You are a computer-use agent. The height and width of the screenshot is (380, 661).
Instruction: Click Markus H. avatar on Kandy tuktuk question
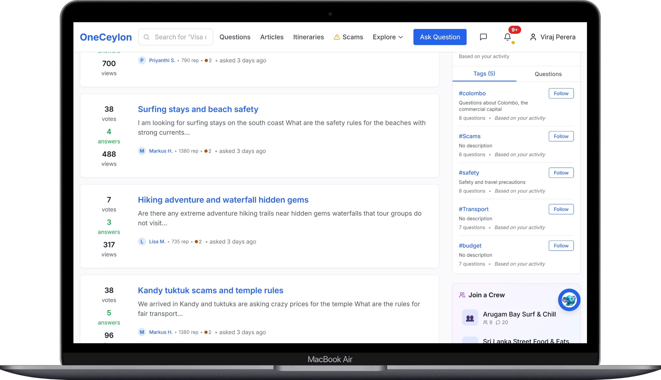[x=142, y=332]
